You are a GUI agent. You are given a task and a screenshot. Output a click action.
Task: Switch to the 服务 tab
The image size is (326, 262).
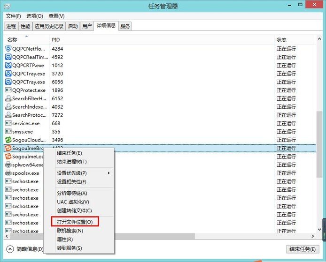click(x=125, y=26)
